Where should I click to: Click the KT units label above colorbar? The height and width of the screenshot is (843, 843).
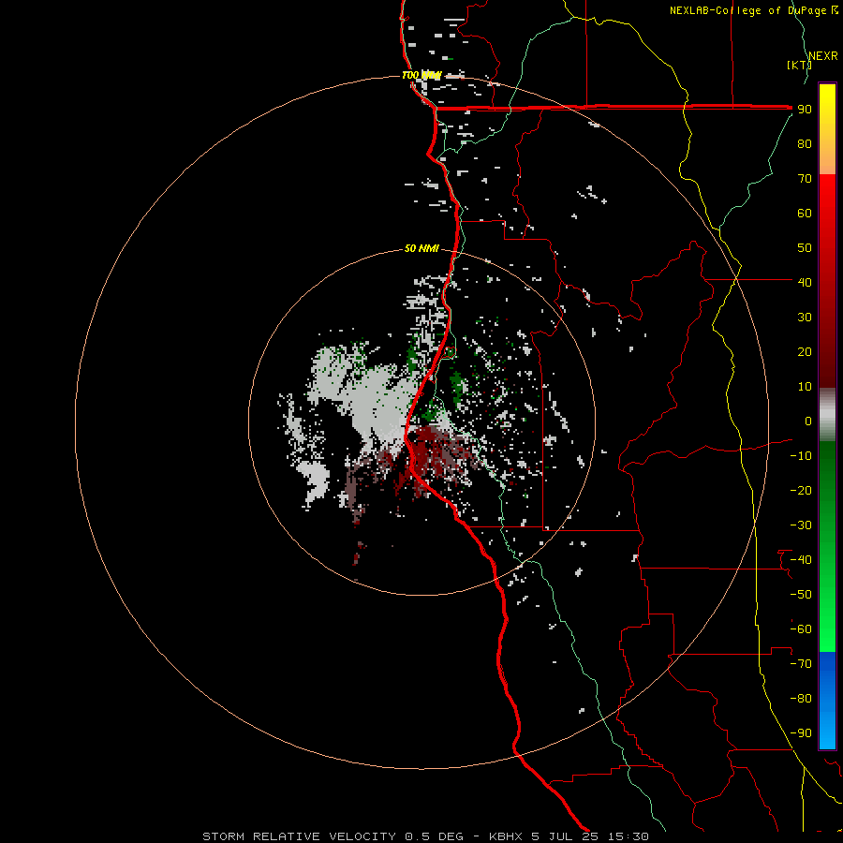799,65
